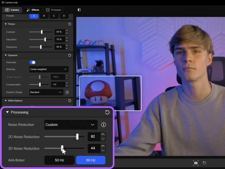Image resolution: width=225 pixels, height=169 pixels.
Task: Open the Noise Reduction dropdown
Action: (71, 124)
